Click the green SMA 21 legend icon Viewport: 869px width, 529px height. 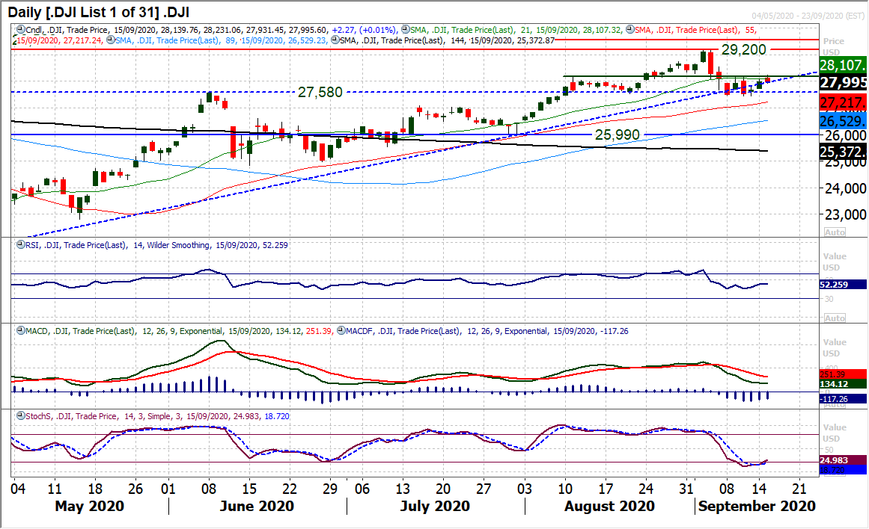pyautogui.click(x=405, y=30)
